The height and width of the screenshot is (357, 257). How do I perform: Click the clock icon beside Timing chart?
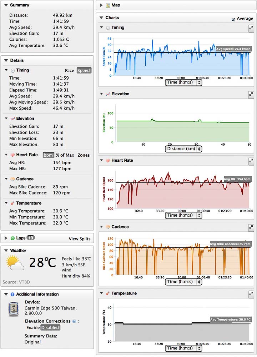108,28
